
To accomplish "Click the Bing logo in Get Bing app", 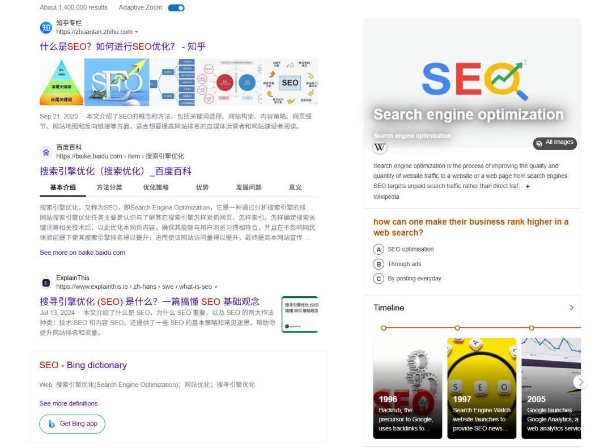I will 52,424.
